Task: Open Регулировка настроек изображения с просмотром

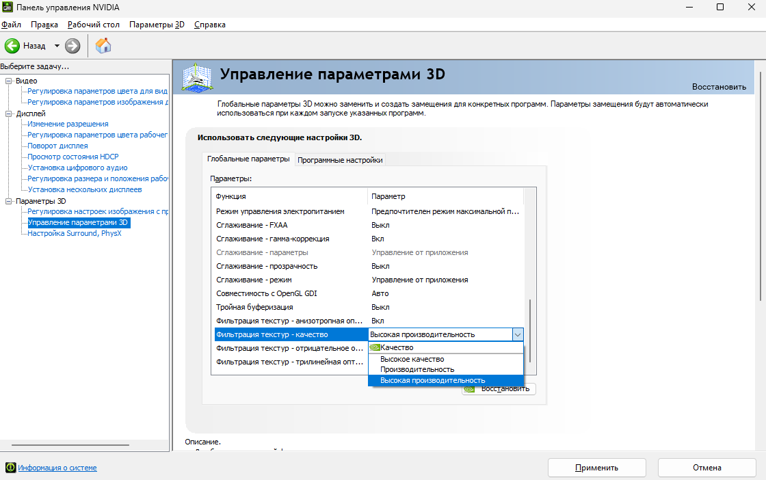Action: click(98, 211)
